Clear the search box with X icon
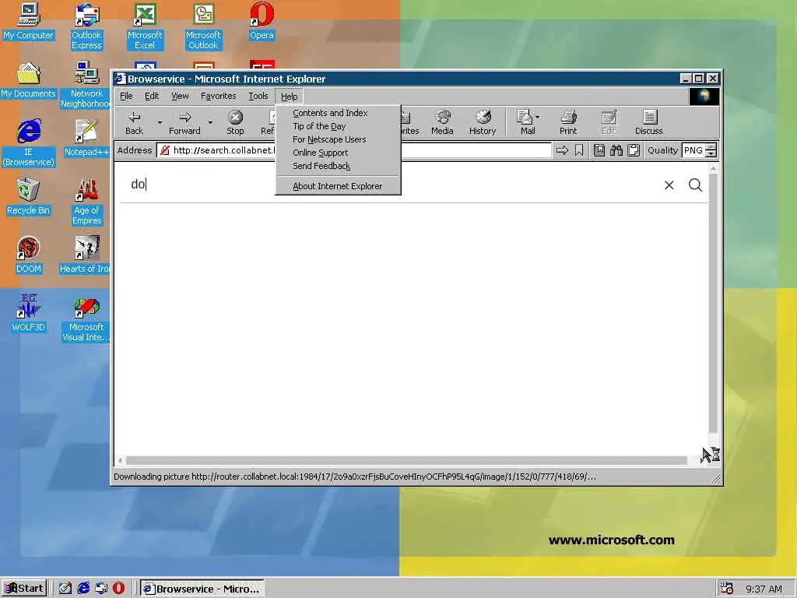 669,185
